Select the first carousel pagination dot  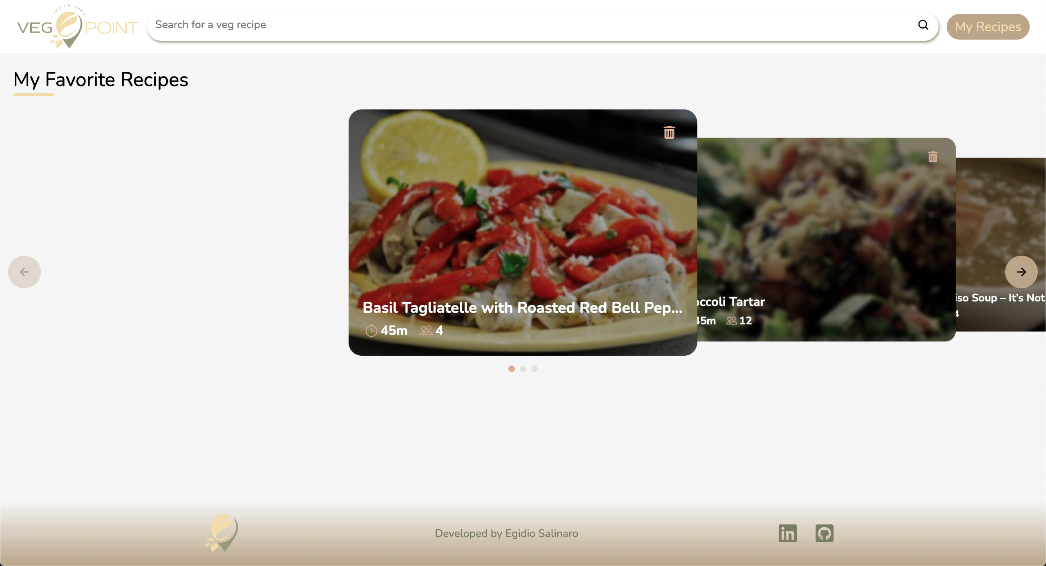click(x=511, y=368)
